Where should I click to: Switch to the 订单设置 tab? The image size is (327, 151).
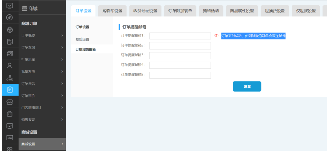pyautogui.click(x=83, y=11)
